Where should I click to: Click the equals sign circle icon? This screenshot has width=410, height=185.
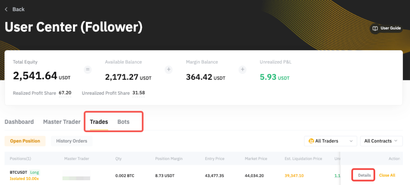click(88, 70)
